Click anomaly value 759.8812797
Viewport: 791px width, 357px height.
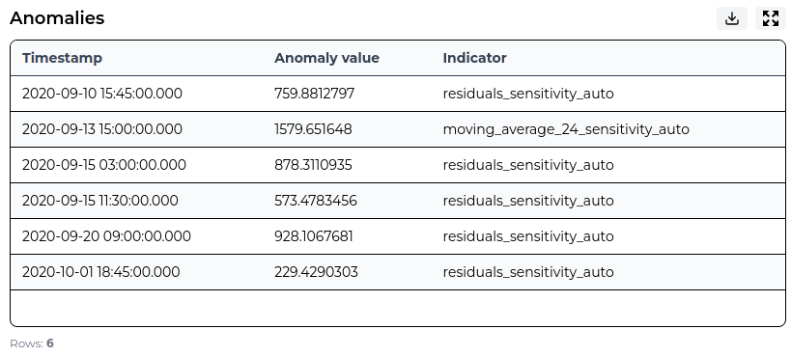point(314,94)
